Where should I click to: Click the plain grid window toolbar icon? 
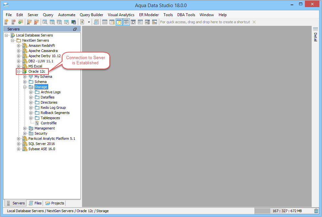(105, 22)
